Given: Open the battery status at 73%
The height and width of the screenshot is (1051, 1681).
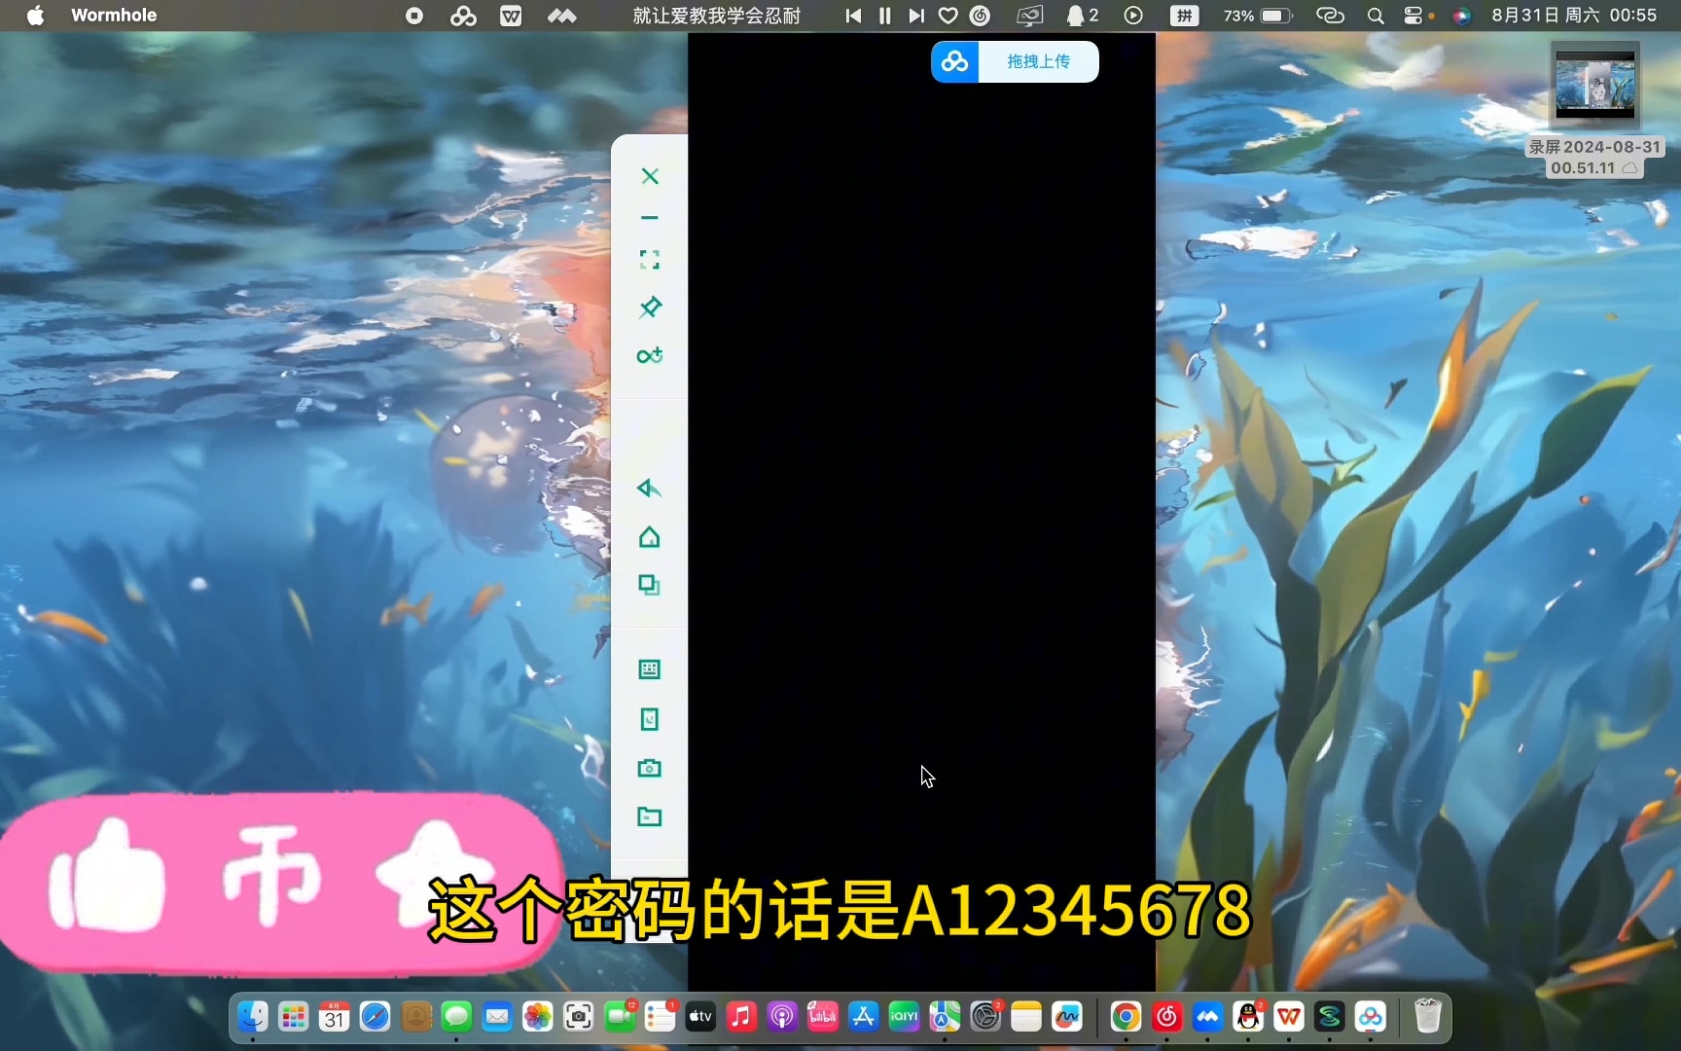Looking at the screenshot, I should tap(1258, 16).
